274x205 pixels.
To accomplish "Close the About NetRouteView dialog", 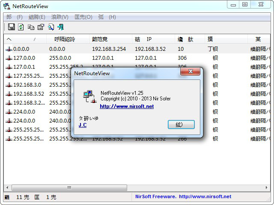I will tap(191, 71).
